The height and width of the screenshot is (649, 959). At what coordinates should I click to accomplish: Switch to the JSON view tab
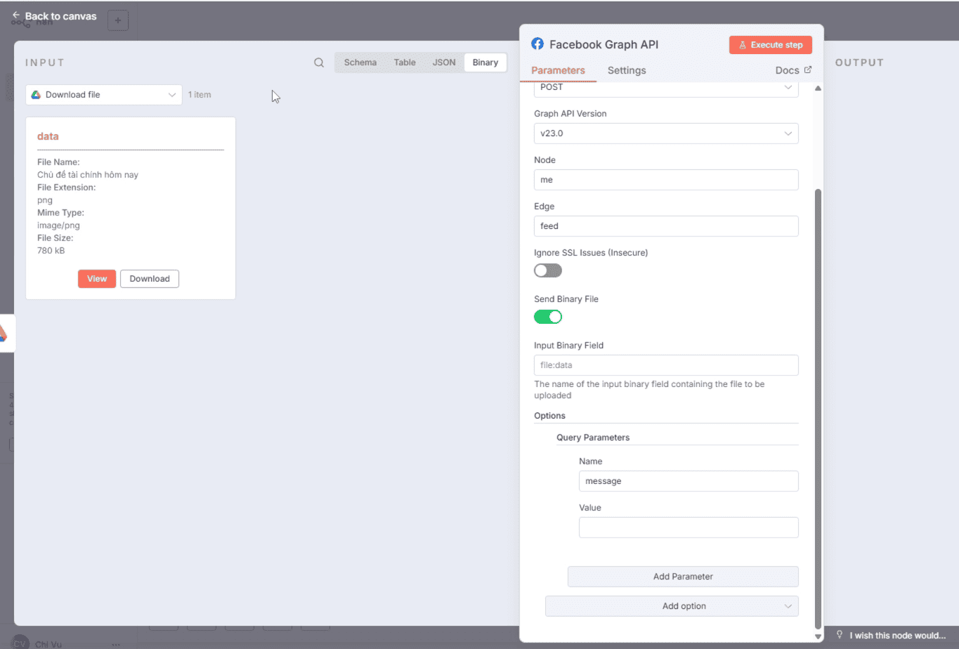tap(444, 63)
